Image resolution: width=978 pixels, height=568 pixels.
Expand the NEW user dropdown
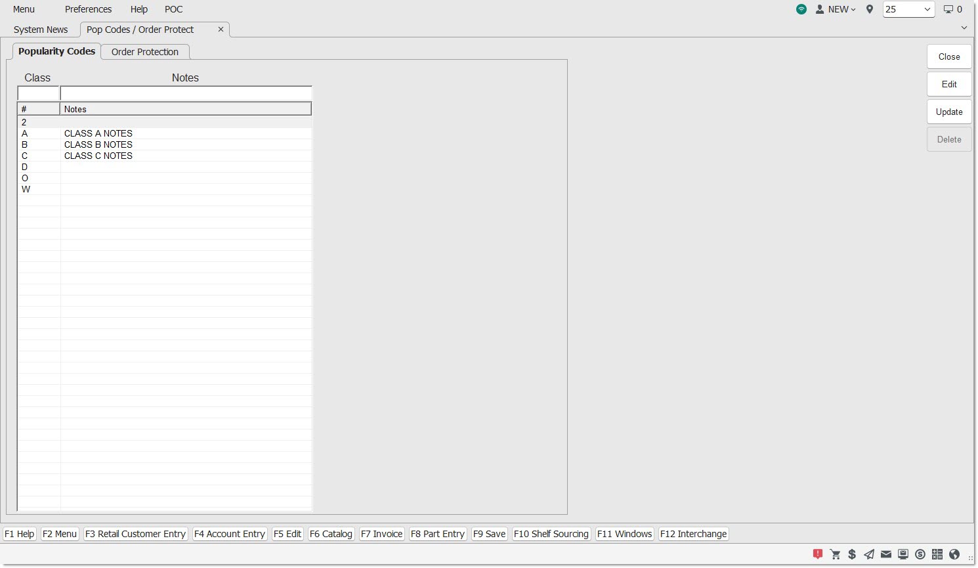[x=836, y=9]
